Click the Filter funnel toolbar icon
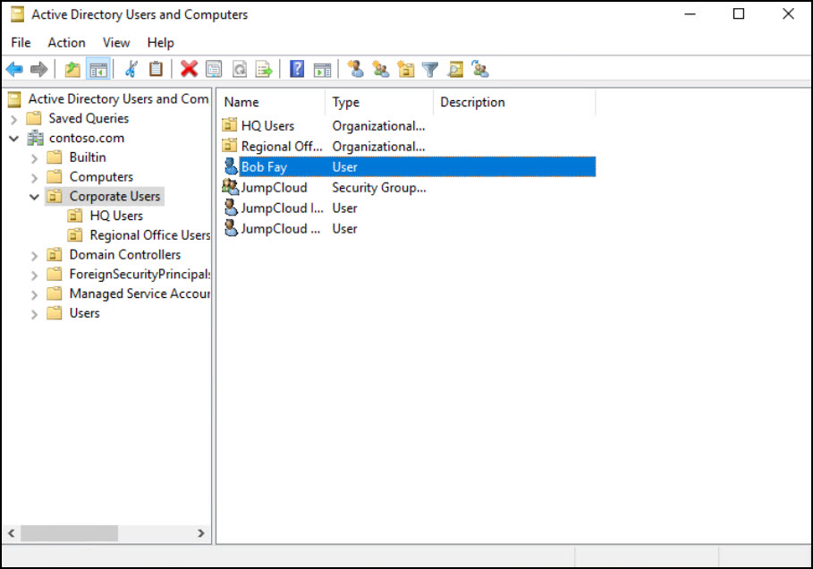 coord(430,69)
